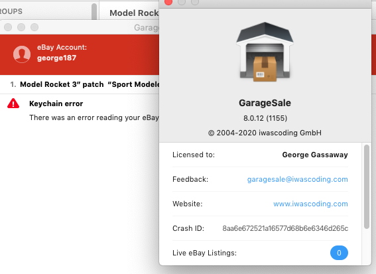
Task: Click the 'Model Rock' title in main window
Action: [134, 13]
